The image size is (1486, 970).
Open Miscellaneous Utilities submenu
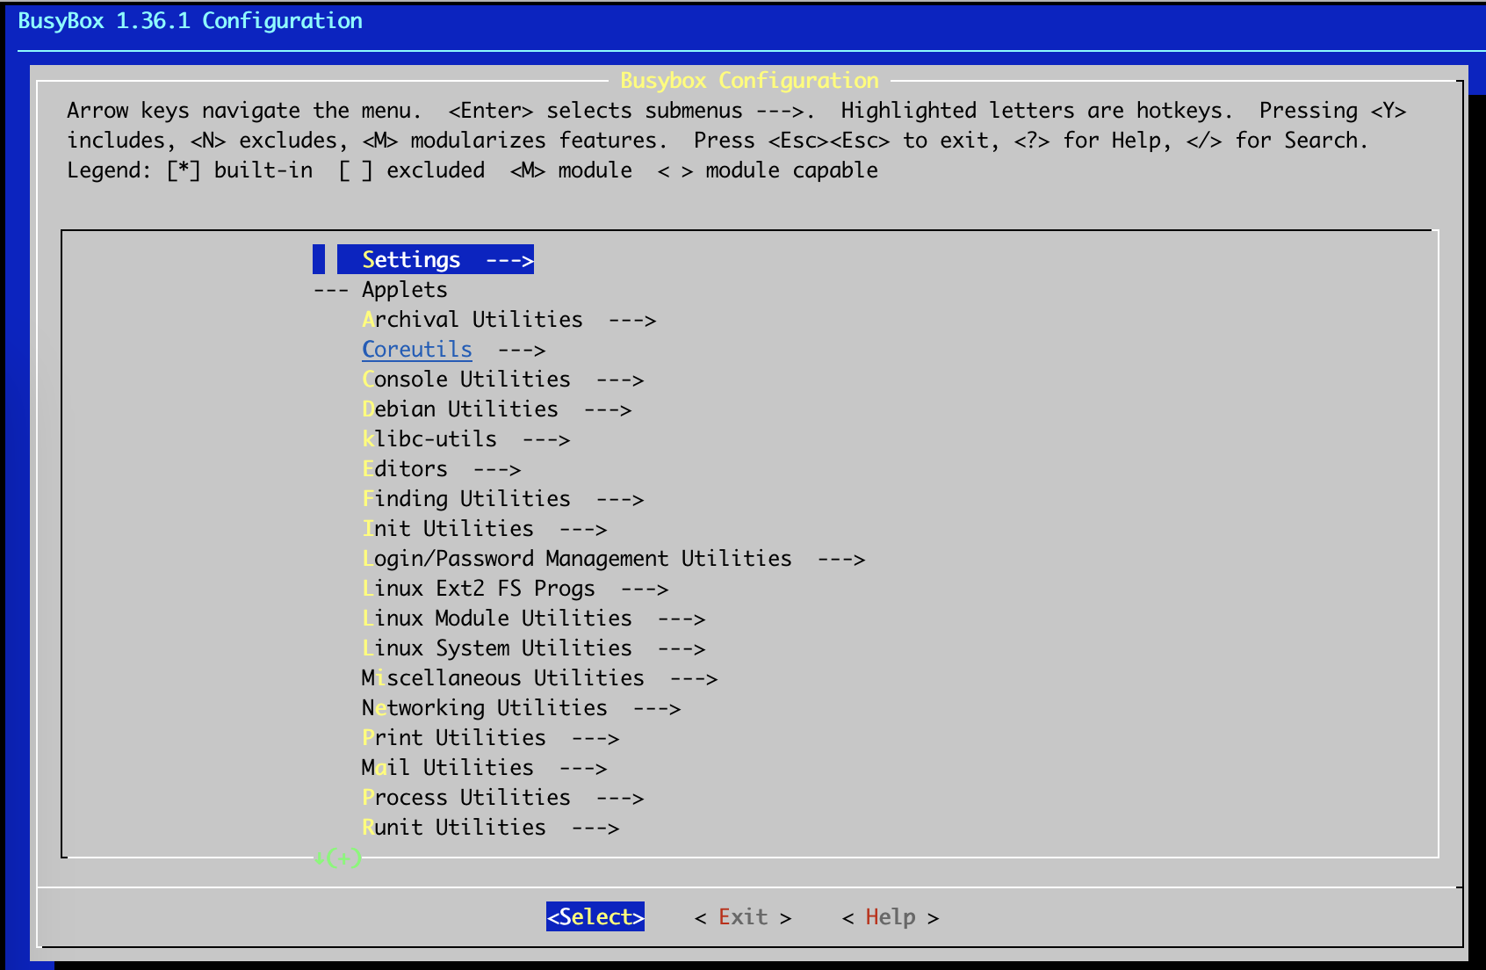(x=502, y=678)
